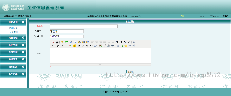
Task: Click State Grid logo in header
Action: point(13,8)
